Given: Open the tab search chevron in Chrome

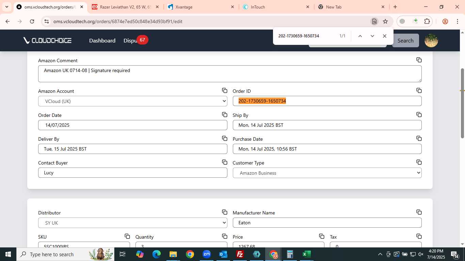Looking at the screenshot, I should point(6,7).
